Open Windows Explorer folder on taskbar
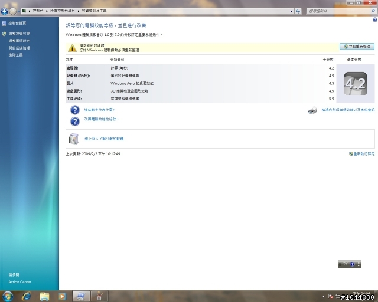The height and width of the screenshot is (302, 378). tap(44, 296)
